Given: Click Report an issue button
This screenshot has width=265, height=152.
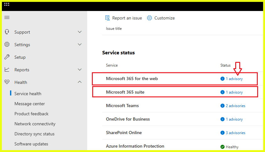Looking at the screenshot, I should (x=124, y=18).
